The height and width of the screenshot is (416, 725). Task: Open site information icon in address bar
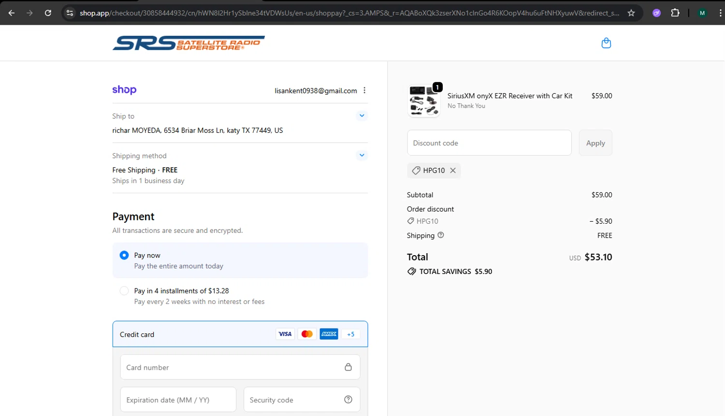(x=70, y=13)
